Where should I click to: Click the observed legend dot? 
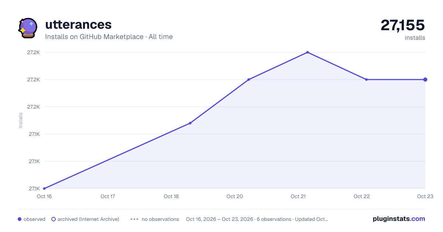[20, 219]
